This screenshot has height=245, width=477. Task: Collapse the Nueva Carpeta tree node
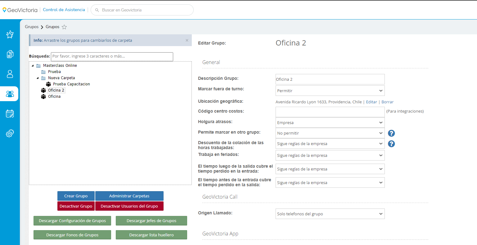pyautogui.click(x=38, y=78)
